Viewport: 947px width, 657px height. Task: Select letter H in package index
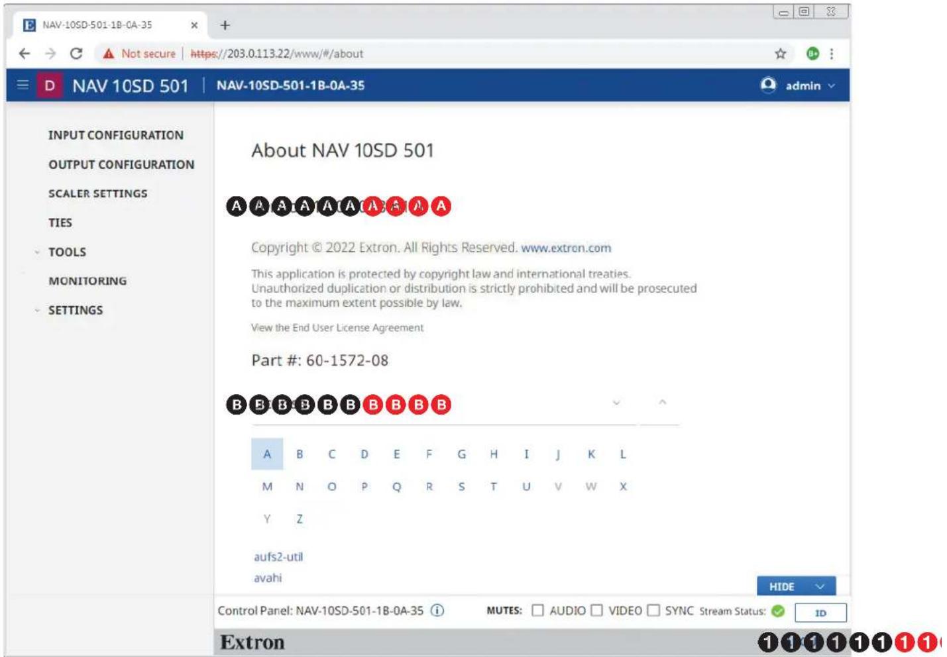pos(494,454)
